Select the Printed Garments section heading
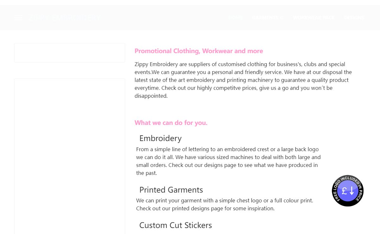380x234 pixels. pos(171,190)
